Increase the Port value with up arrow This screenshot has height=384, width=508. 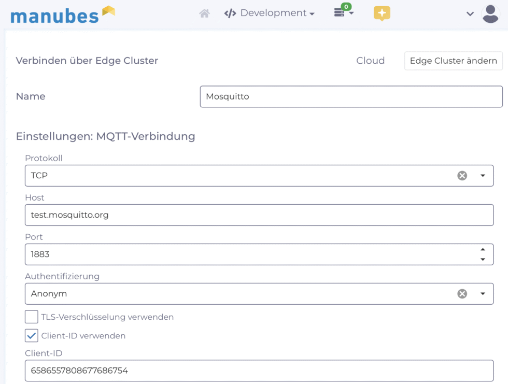pos(483,250)
